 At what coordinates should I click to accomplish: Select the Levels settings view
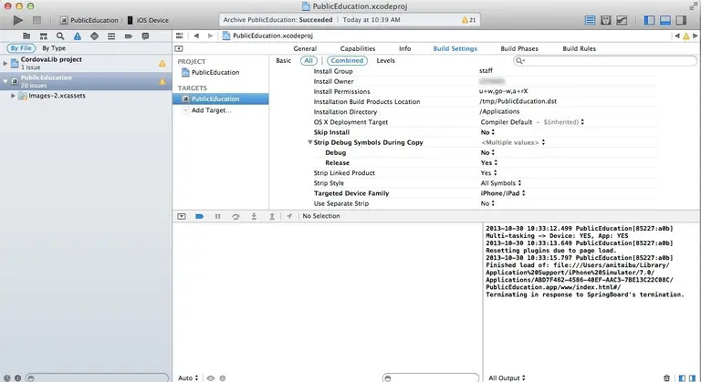pyautogui.click(x=386, y=61)
